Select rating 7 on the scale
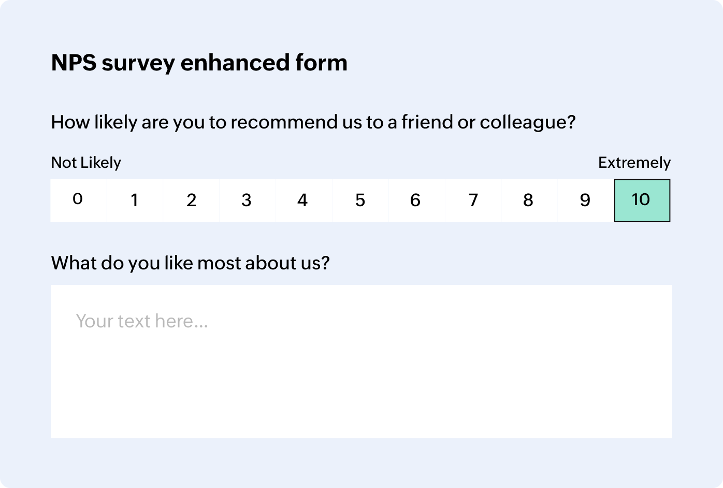This screenshot has width=723, height=488. [473, 200]
